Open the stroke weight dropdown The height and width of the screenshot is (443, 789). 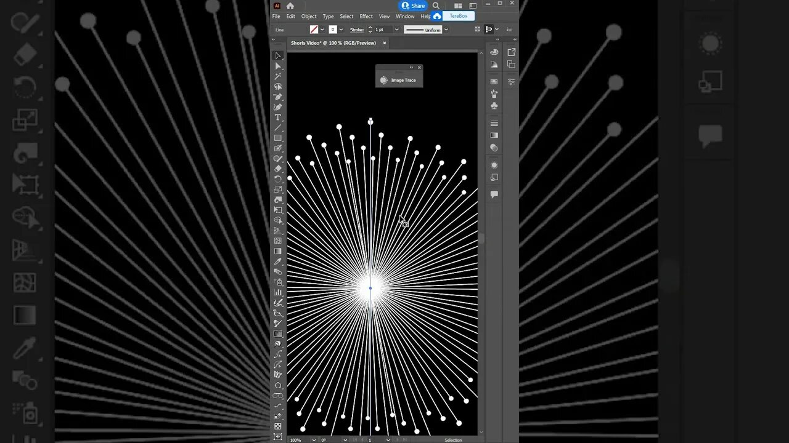[396, 30]
